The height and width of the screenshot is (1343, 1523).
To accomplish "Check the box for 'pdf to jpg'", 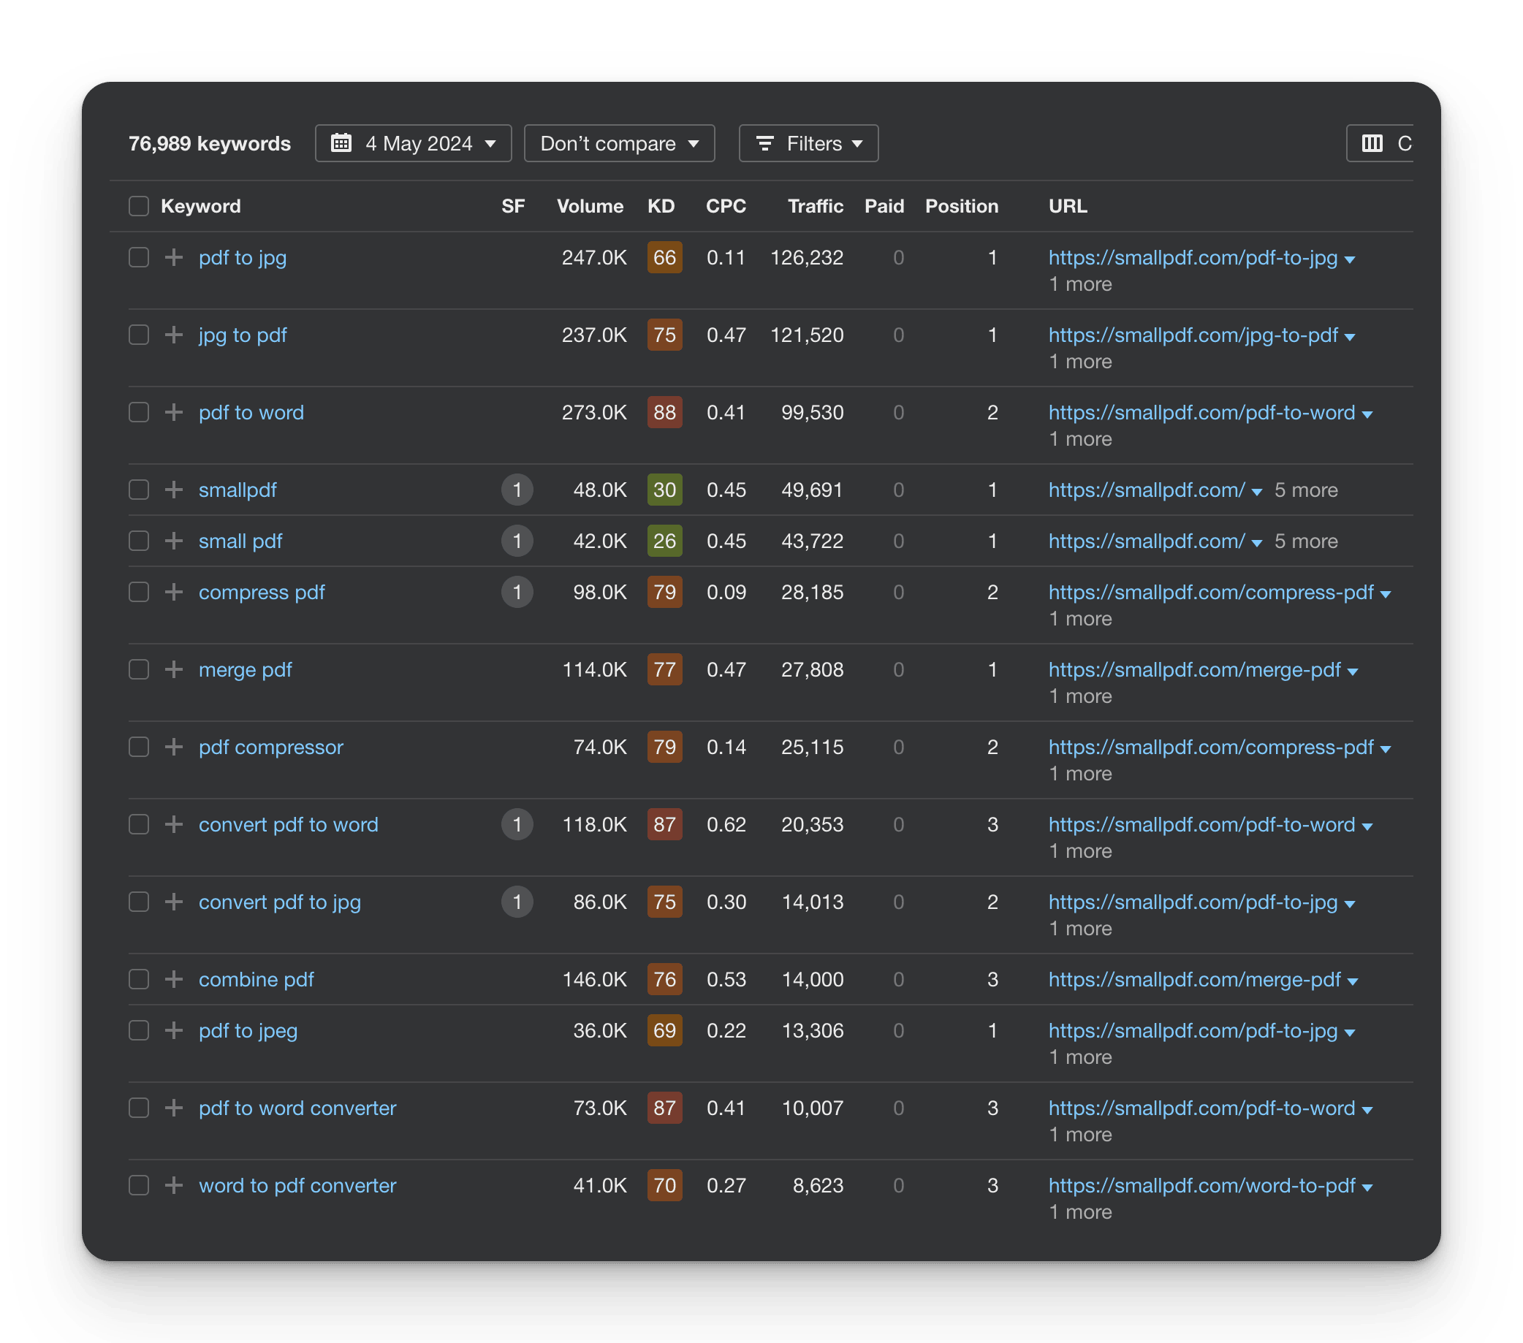I will coord(139,258).
